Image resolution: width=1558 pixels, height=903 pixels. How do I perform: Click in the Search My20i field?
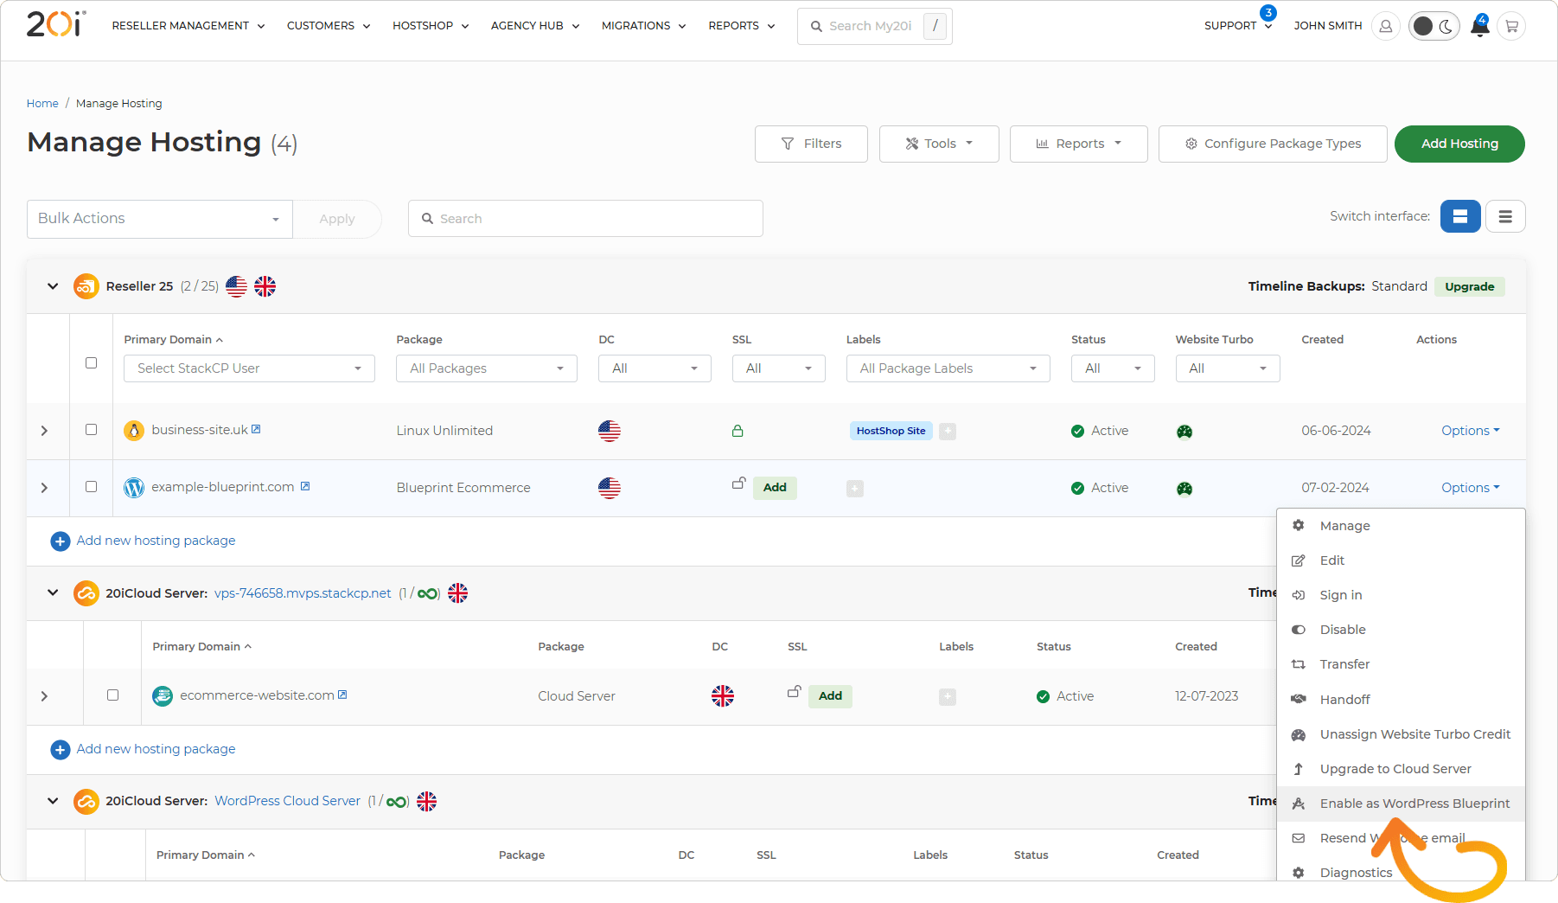click(874, 27)
